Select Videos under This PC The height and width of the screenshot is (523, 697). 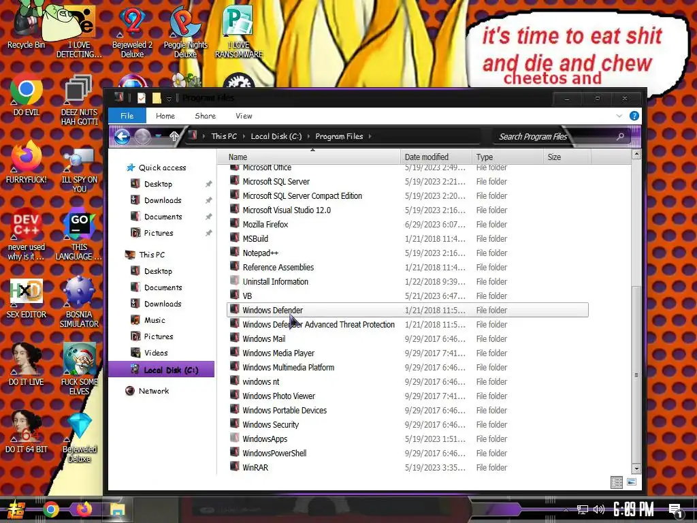[156, 353]
